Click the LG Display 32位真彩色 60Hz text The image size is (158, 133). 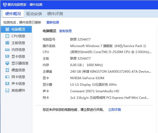93,85
